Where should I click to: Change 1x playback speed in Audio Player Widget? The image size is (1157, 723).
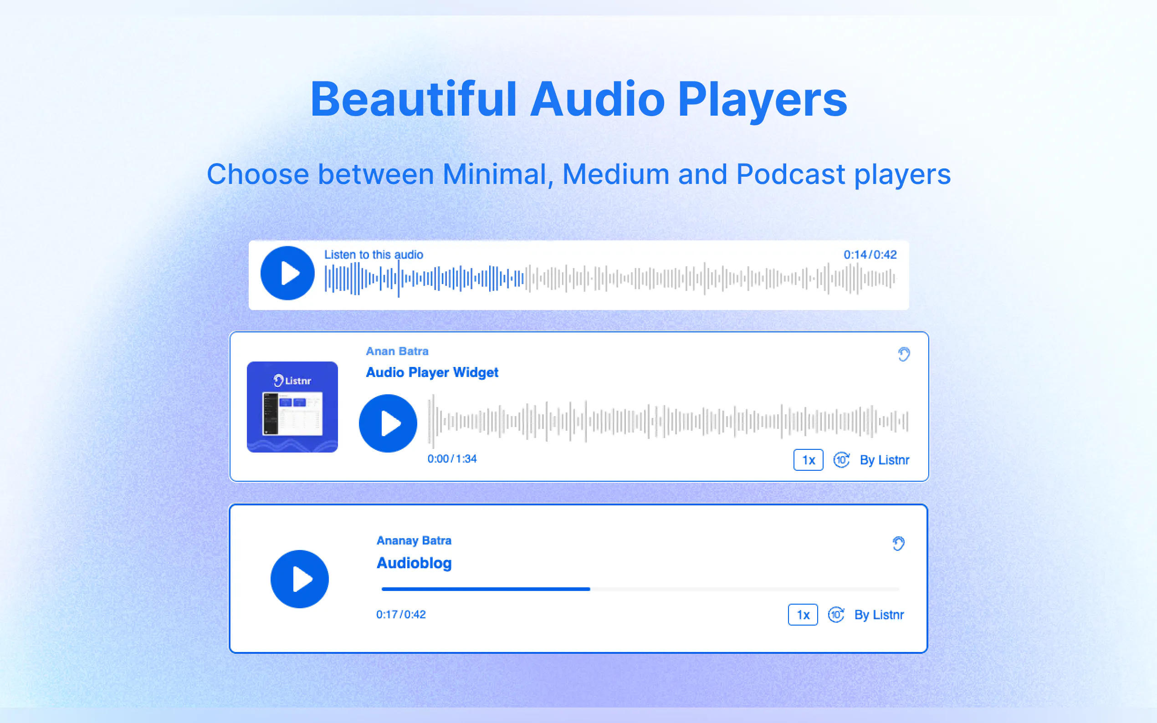[x=808, y=460]
